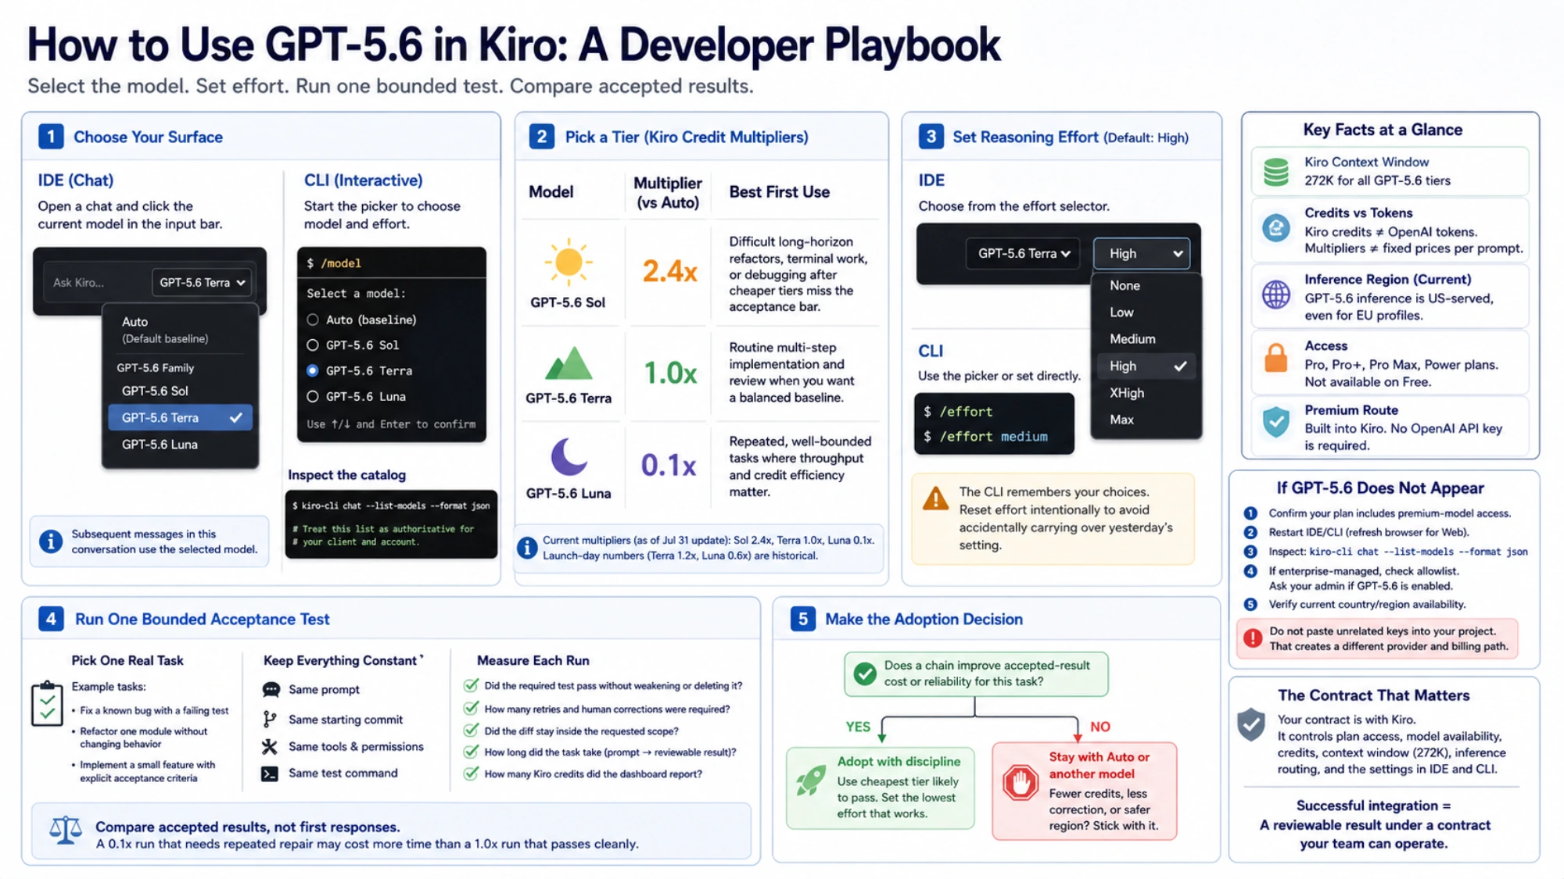
Task: Choose highlighted GPT-5.6 Terra in IDE model menu
Action: pyautogui.click(x=180, y=418)
